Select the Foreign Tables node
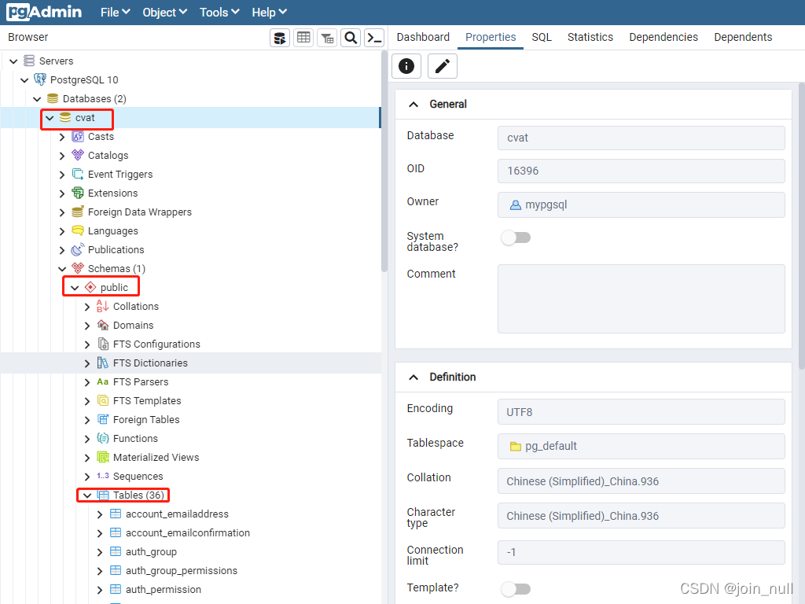This screenshot has width=805, height=604. click(x=146, y=420)
